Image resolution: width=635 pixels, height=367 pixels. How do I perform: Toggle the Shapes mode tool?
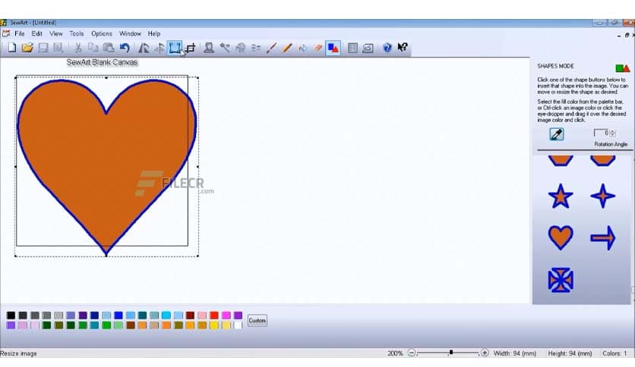tap(333, 48)
